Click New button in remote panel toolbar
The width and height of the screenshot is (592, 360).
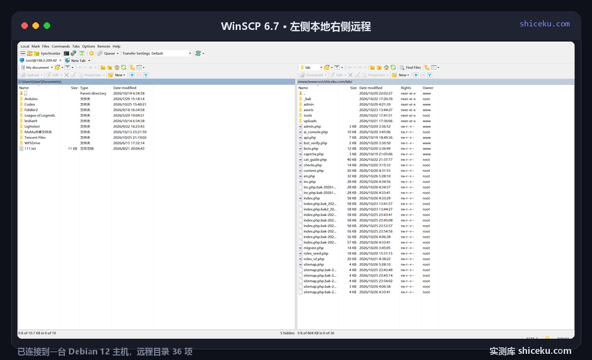400,75
